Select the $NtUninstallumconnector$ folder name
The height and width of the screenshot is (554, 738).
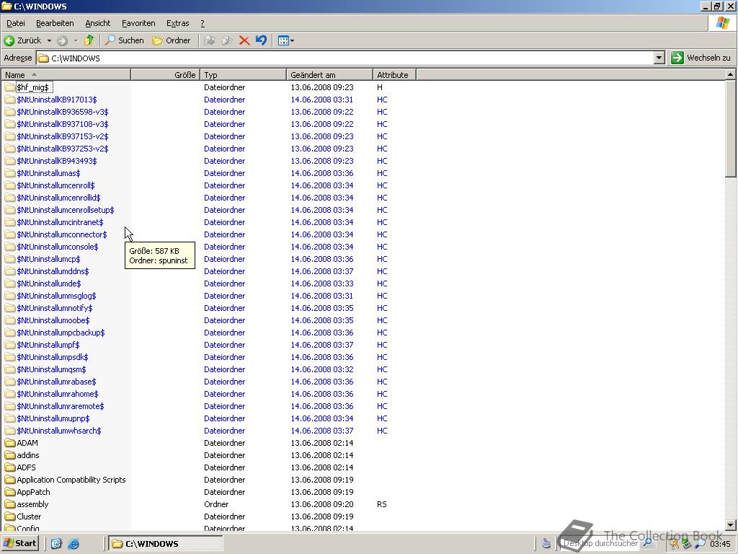[x=62, y=234]
